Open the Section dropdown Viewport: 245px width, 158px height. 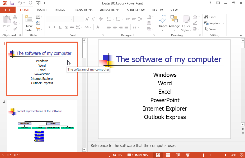tap(39, 29)
